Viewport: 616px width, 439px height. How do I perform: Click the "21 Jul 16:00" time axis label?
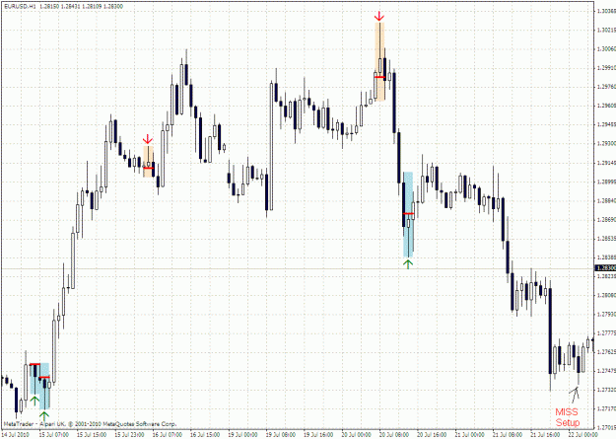pyautogui.click(x=546, y=435)
